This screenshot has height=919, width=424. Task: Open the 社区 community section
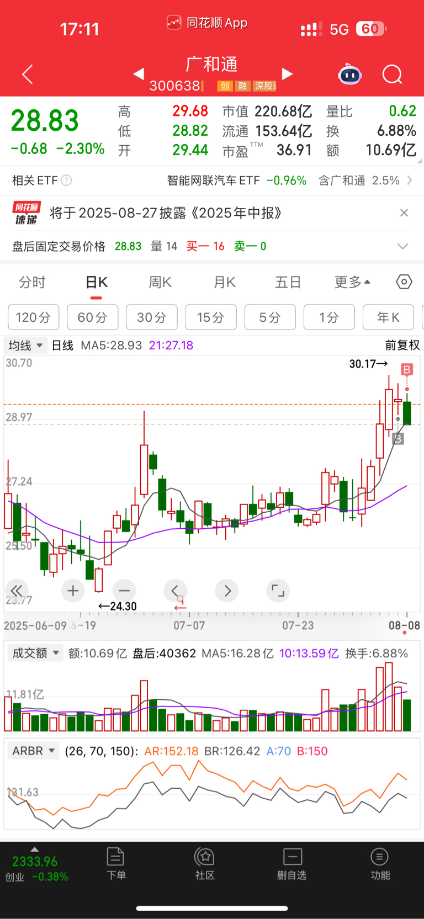coord(205,864)
